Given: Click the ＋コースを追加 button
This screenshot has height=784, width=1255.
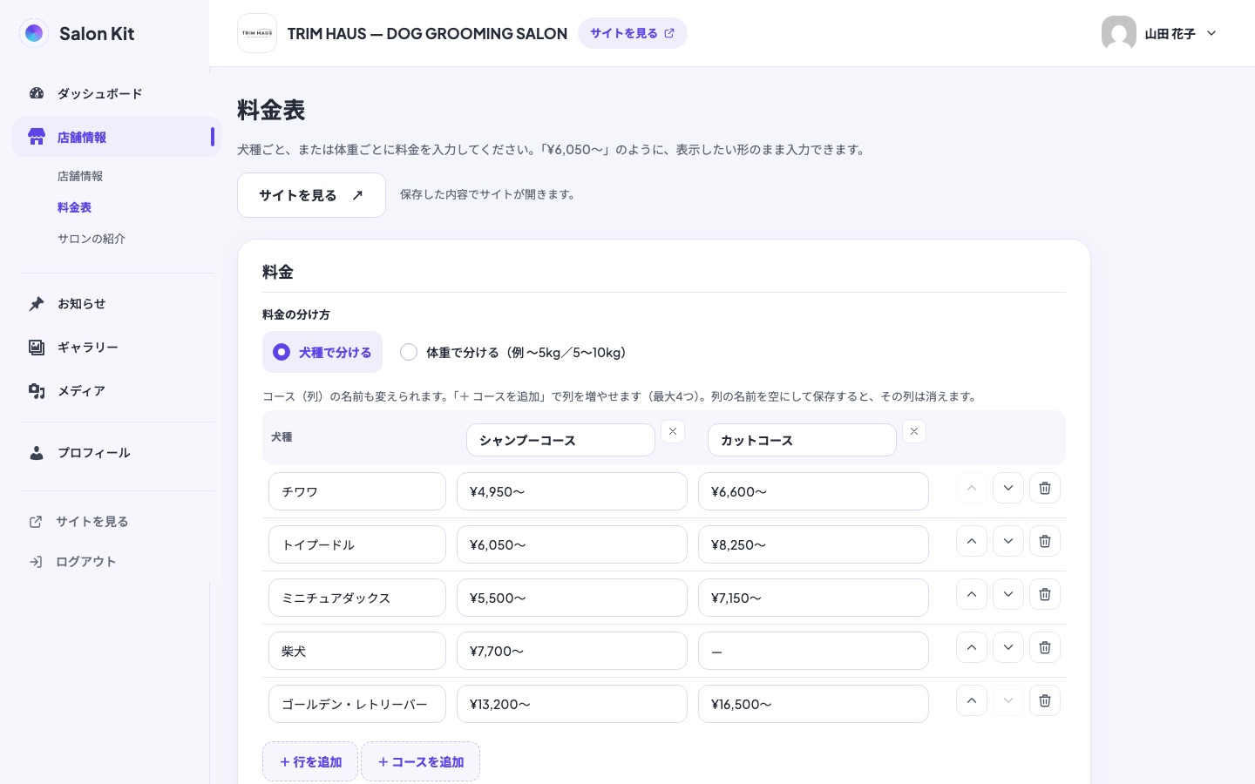Looking at the screenshot, I should click(420, 761).
